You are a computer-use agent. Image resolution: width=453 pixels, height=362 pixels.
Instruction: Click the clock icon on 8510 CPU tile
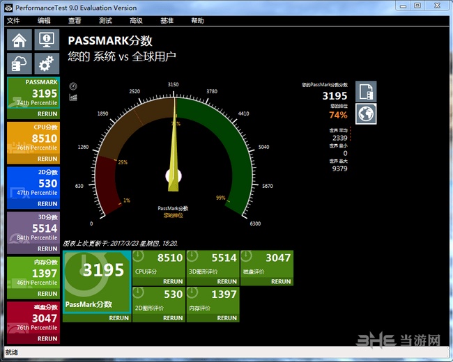(139, 256)
